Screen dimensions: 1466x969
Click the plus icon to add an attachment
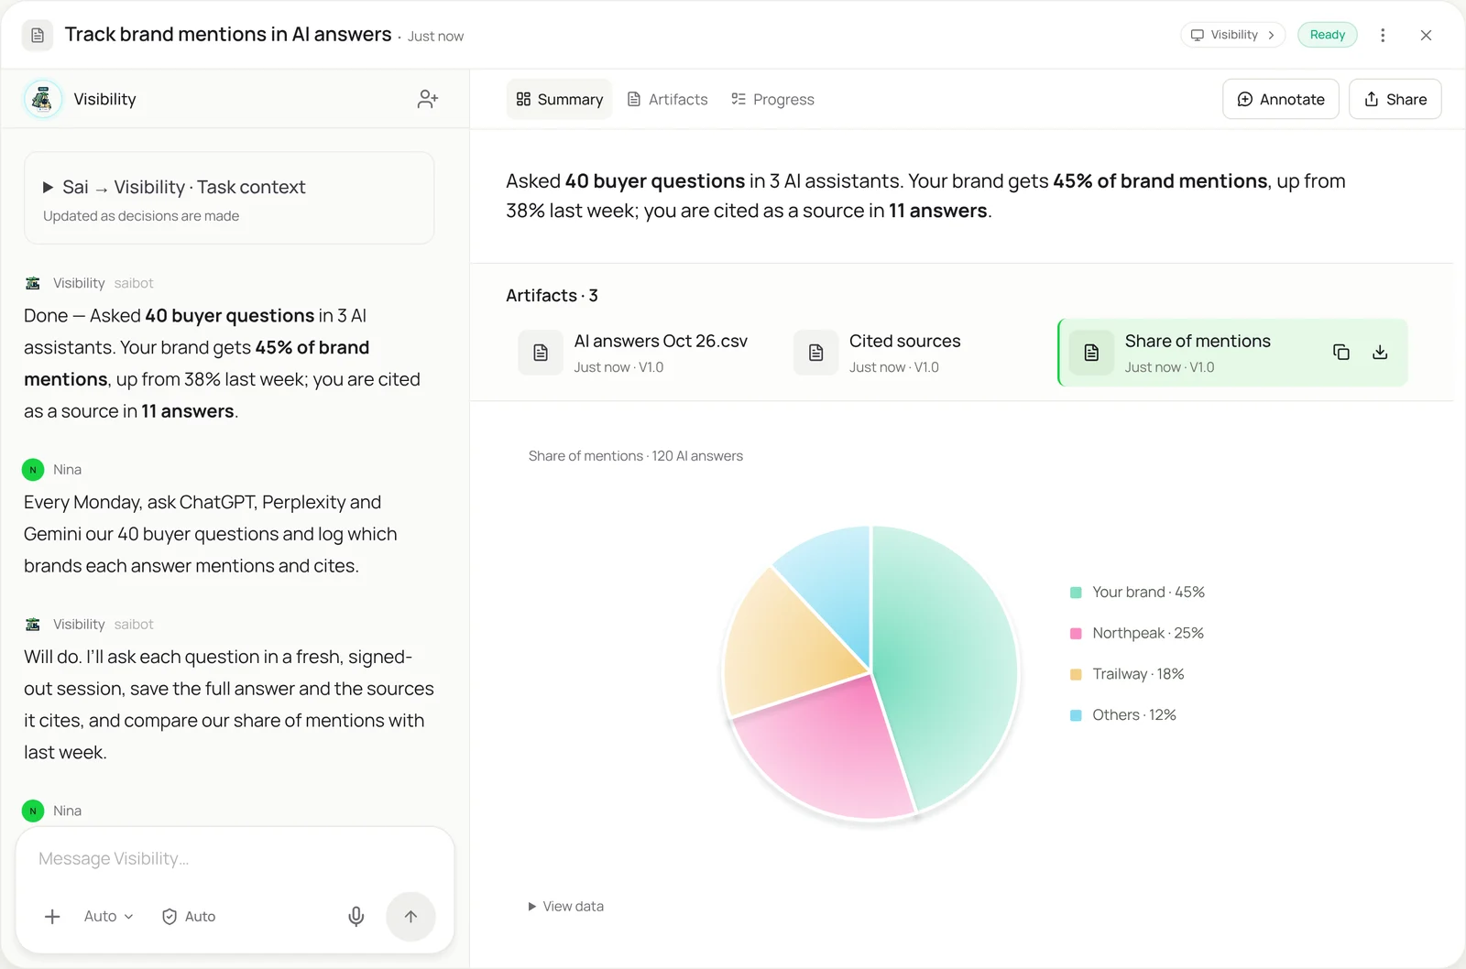[x=53, y=916]
